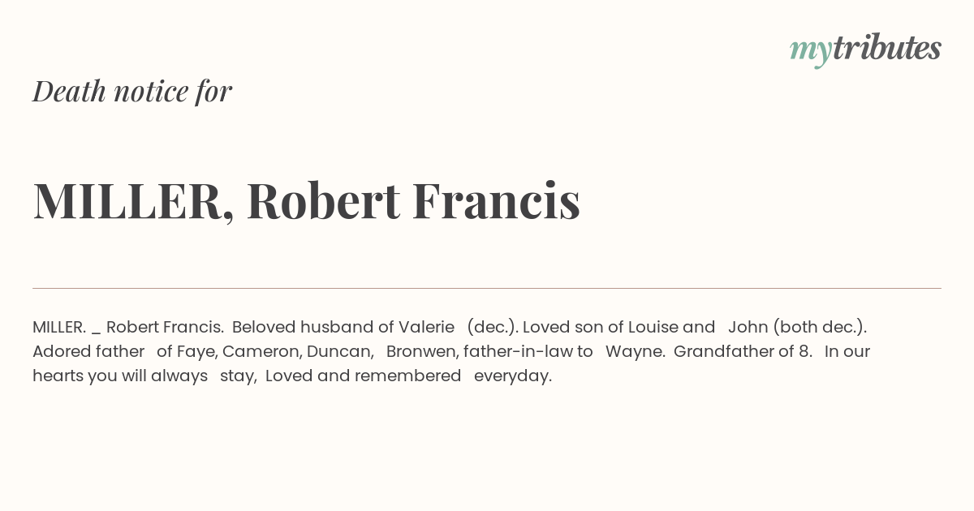Click the phrase 'Loved and remembered'
The height and width of the screenshot is (511, 974).
click(x=364, y=376)
